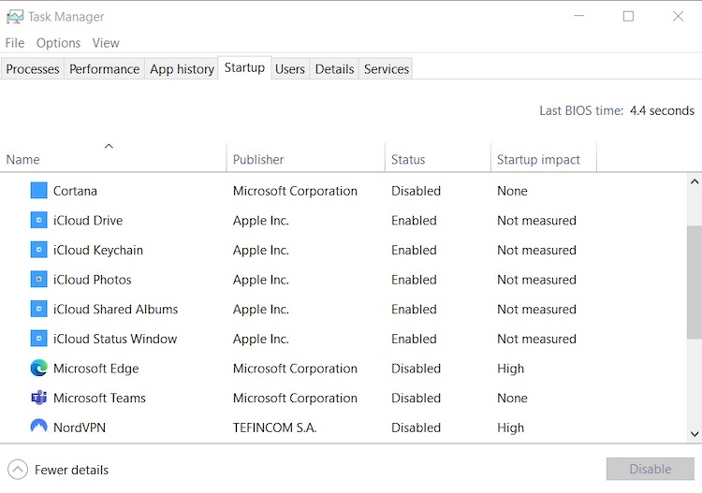702x493 pixels.
Task: Click Apple Inc. in the iCloud Drive row
Action: pos(261,221)
